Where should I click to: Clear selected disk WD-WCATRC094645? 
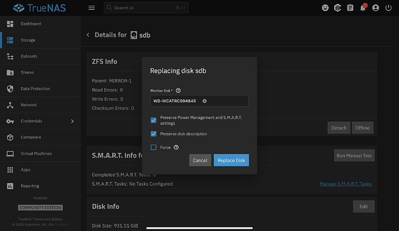click(204, 101)
